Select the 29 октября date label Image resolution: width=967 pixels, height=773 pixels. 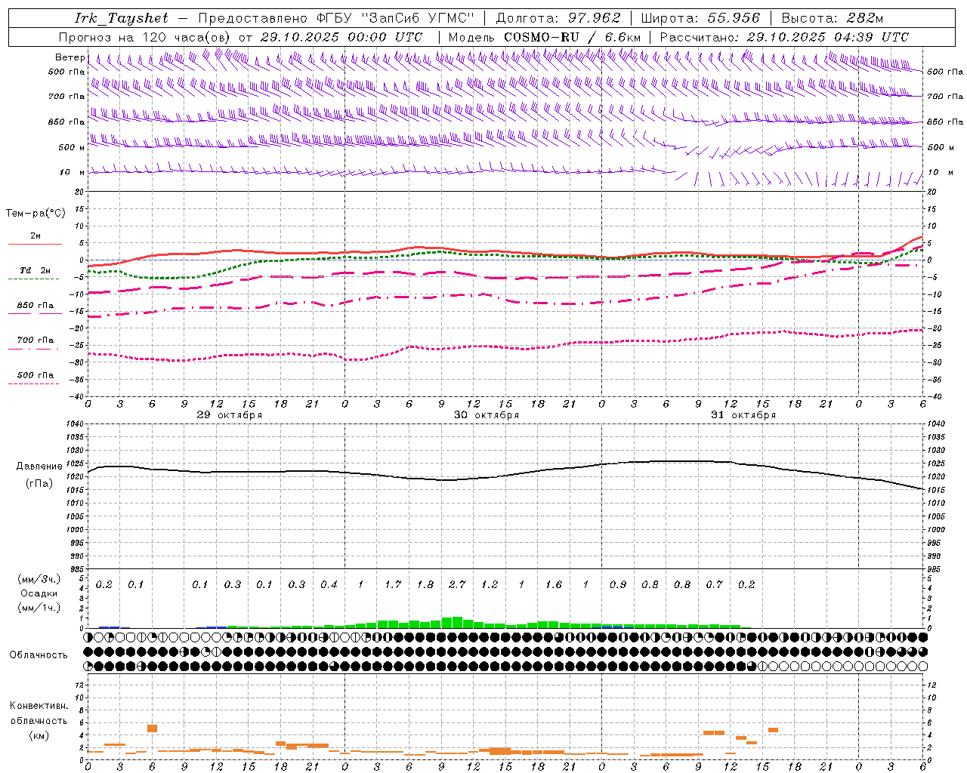point(230,415)
